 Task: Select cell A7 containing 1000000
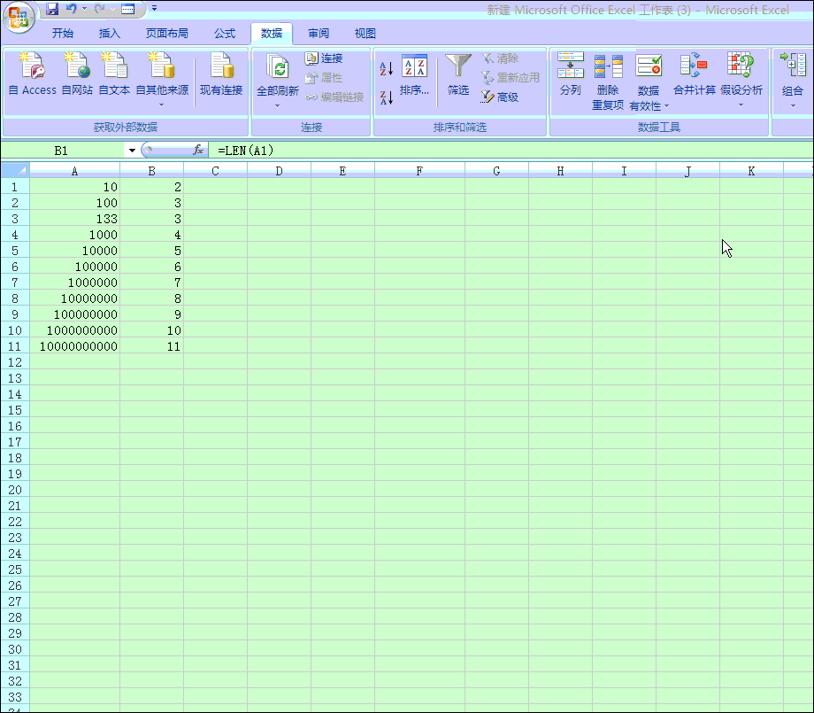(74, 283)
